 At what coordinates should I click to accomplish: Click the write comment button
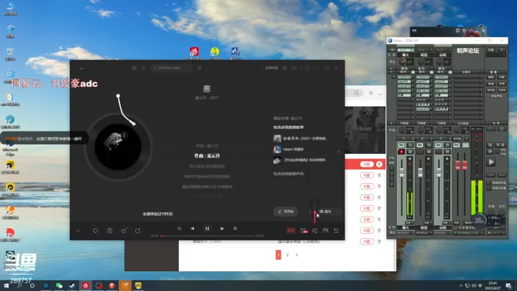coord(286,211)
